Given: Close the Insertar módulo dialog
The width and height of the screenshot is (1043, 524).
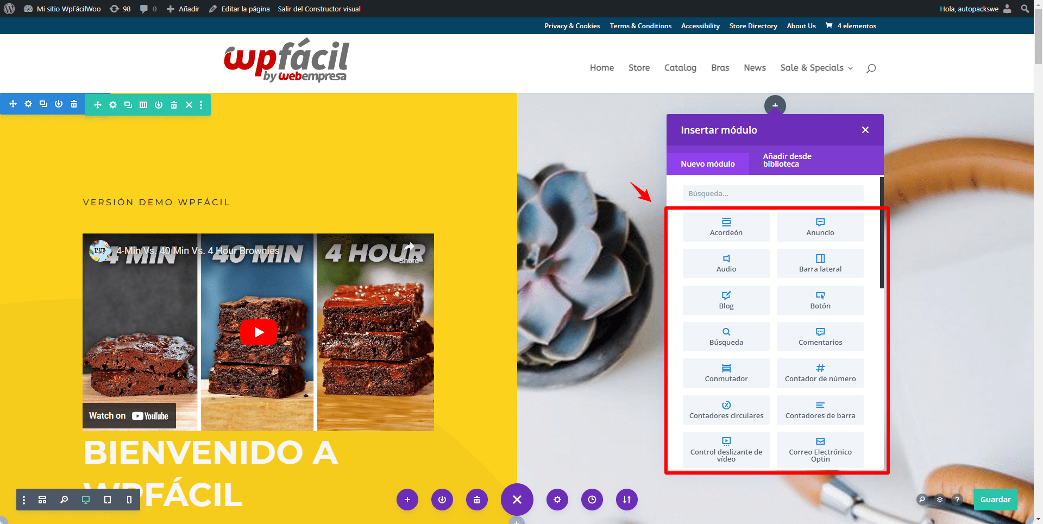Looking at the screenshot, I should (865, 130).
